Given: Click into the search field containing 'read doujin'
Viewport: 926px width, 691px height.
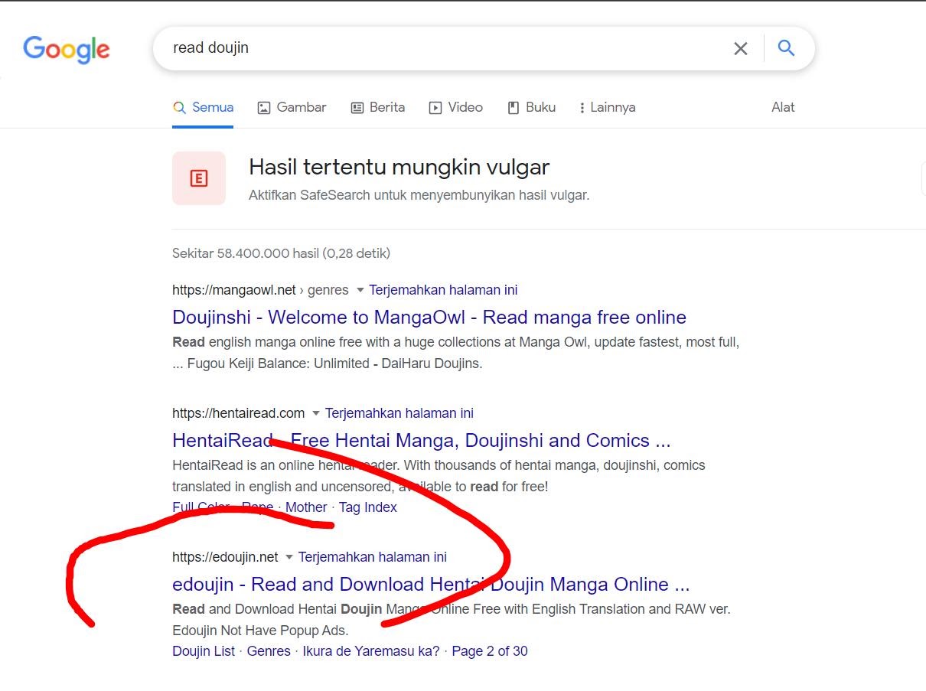Looking at the screenshot, I should (444, 48).
